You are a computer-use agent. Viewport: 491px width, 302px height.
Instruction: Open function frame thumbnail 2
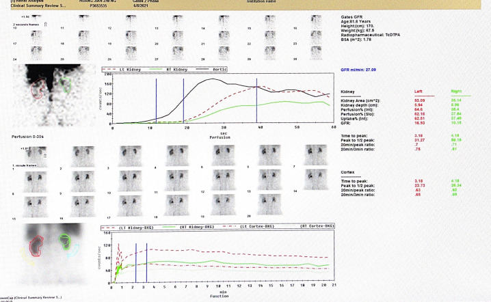(83, 156)
